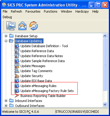This screenshot has width=110, height=116.
Task: Click status text Welcome to SICS PC 4.0.6
Action: (20, 112)
